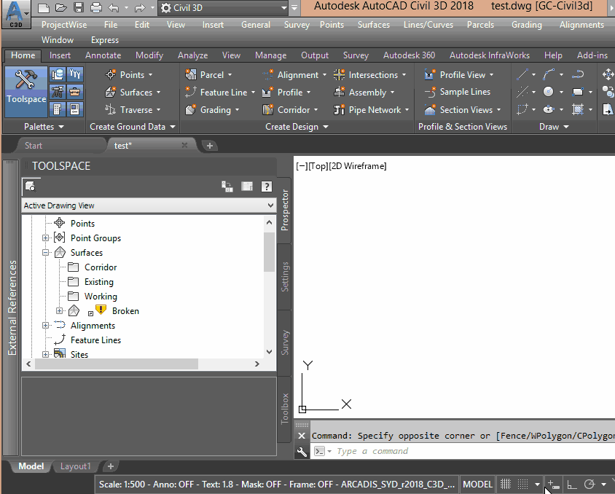Open the Civil 3D workspace dropdown

point(224,8)
